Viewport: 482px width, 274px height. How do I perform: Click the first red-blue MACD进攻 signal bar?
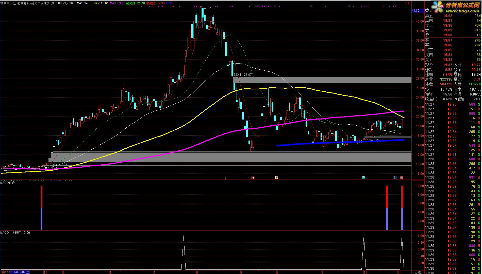pyautogui.click(x=42, y=208)
